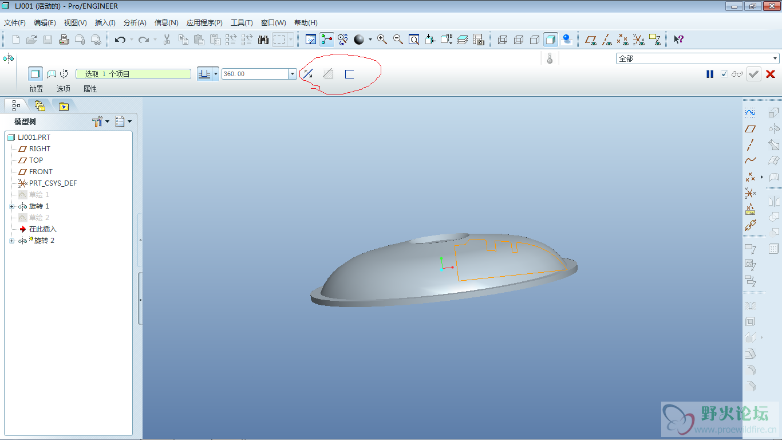The width and height of the screenshot is (782, 440).
Task: Open the 视图(V) menu
Action: coord(76,23)
